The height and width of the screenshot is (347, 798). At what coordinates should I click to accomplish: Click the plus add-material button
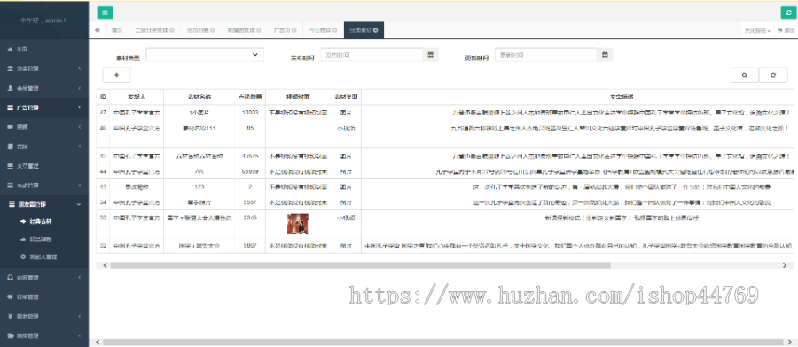coord(116,75)
